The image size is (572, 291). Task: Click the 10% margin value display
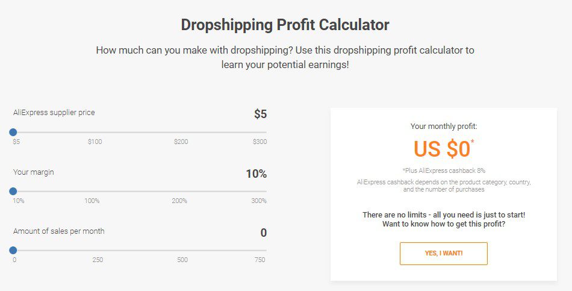[x=256, y=174]
